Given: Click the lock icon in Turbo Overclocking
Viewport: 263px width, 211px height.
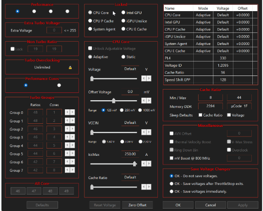Looking at the screenshot, I should click(70, 68).
